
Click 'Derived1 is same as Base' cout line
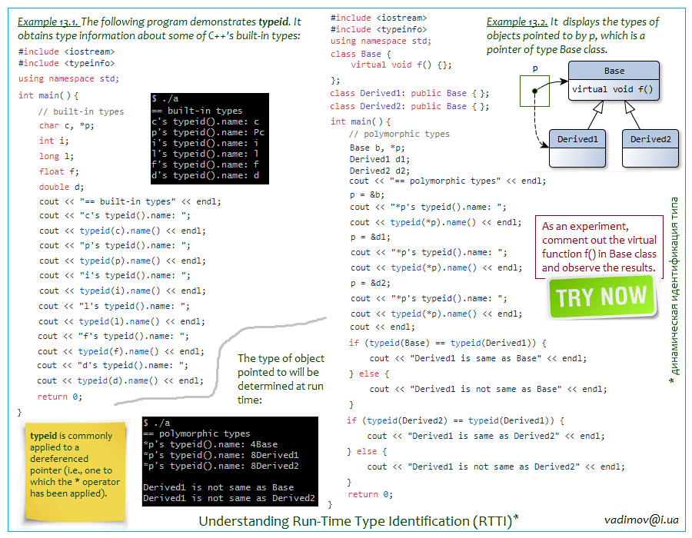[x=478, y=358]
